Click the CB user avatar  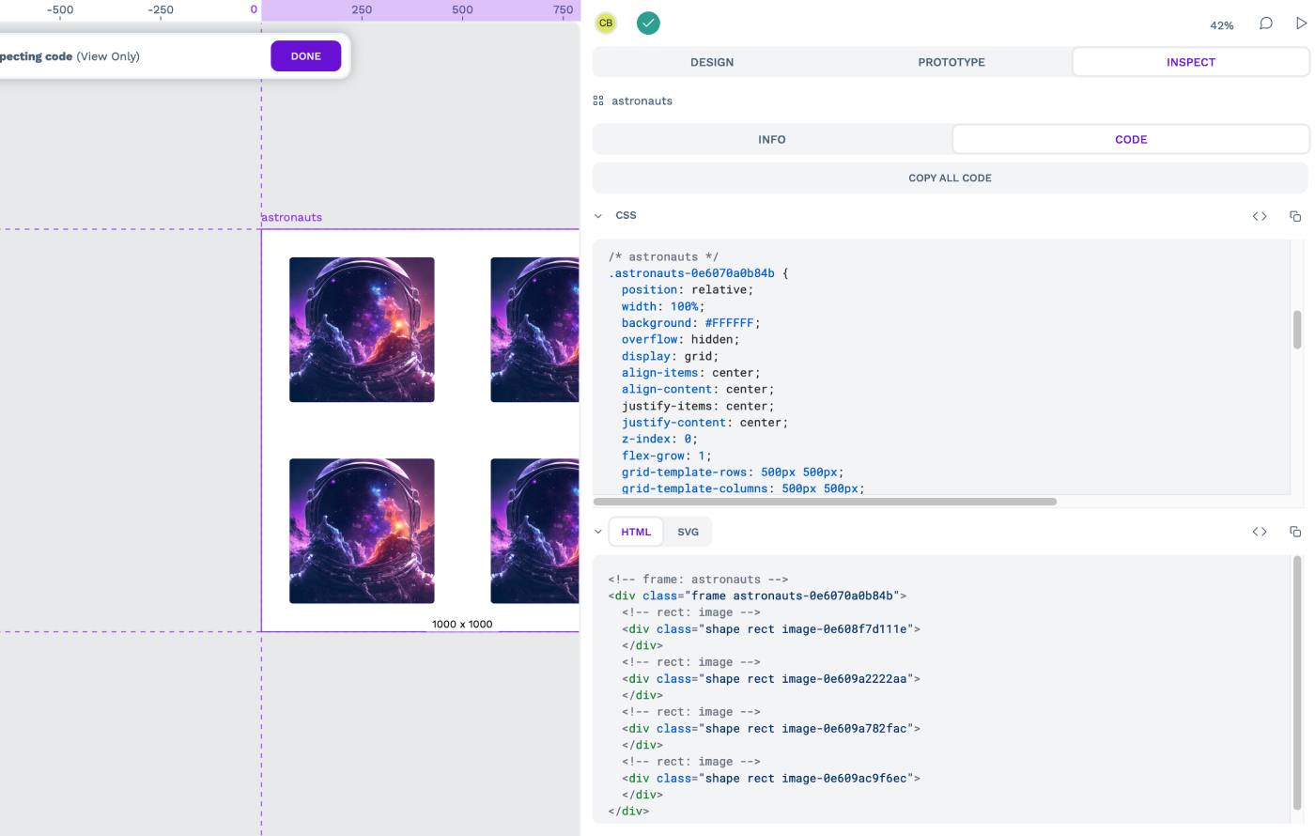click(x=606, y=23)
